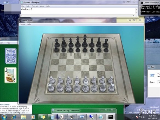The image size is (160, 120).
Task: Select the white queen piece
Action: point(77,87)
